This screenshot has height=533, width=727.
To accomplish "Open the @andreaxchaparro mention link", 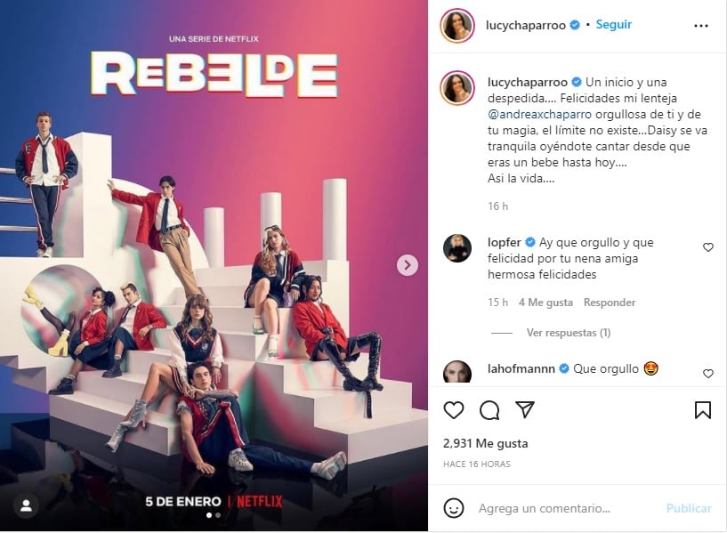I will pos(539,114).
